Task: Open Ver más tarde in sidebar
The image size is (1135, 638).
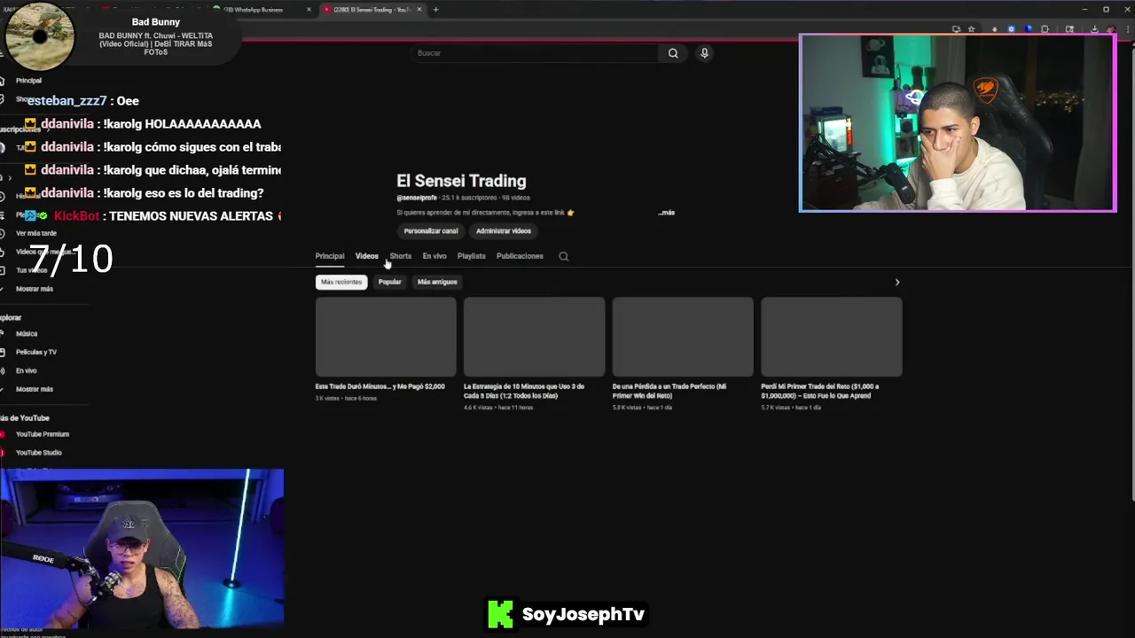Action: [x=36, y=233]
